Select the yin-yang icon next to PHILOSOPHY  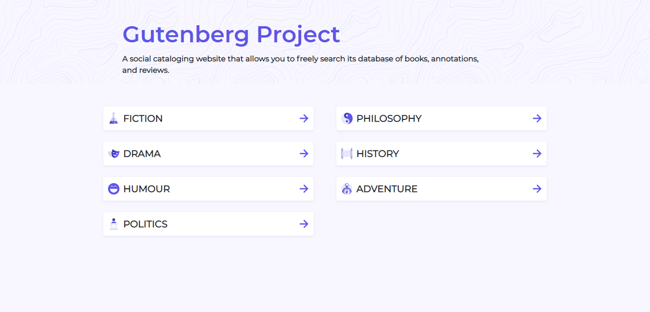tap(346, 118)
